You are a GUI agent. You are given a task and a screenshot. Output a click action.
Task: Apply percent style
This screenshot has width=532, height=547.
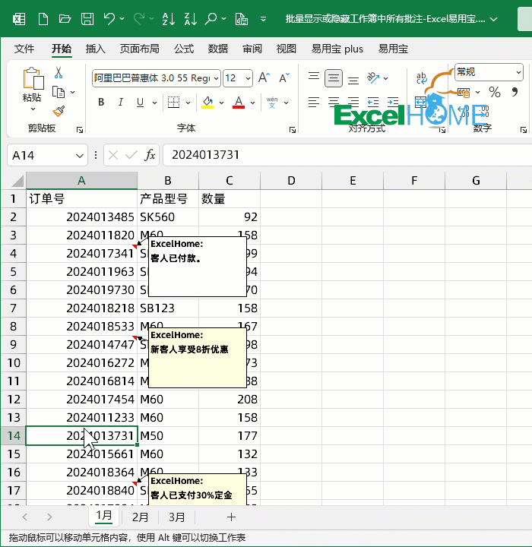pyautogui.click(x=495, y=93)
